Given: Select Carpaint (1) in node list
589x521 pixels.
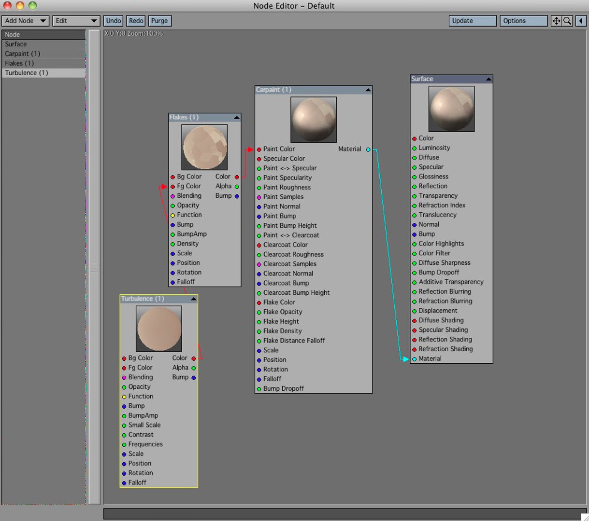Looking at the screenshot, I should point(43,54).
